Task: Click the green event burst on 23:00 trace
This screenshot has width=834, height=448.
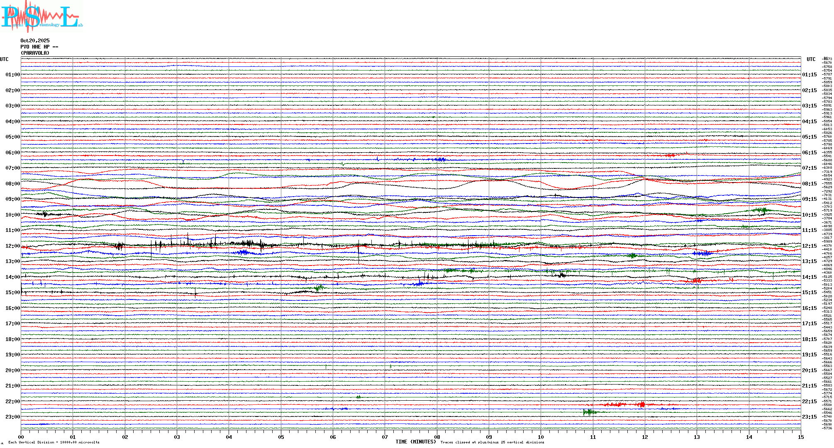Action: pos(589,412)
